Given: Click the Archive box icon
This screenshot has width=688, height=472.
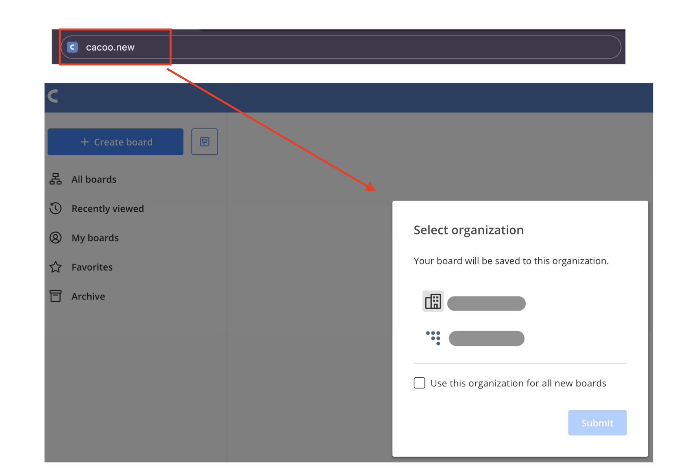Looking at the screenshot, I should coord(55,296).
